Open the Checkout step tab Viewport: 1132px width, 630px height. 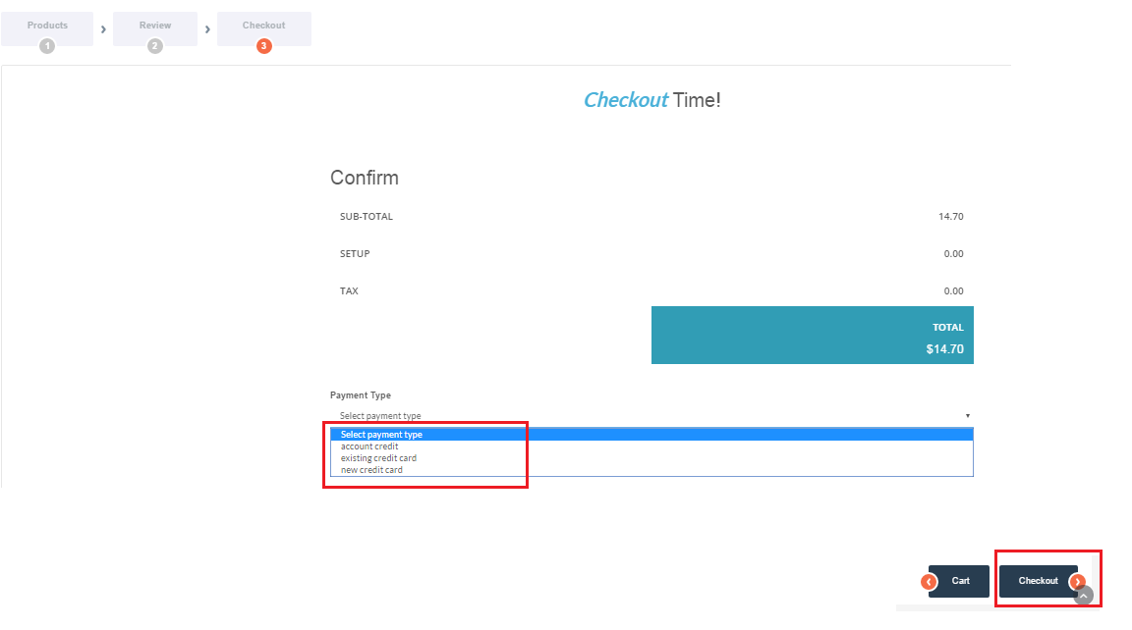(263, 26)
